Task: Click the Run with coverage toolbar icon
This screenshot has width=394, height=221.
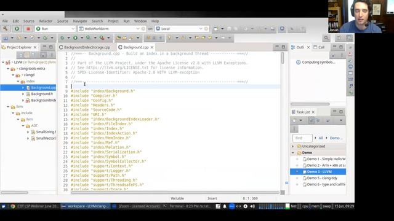Action: pos(88,38)
